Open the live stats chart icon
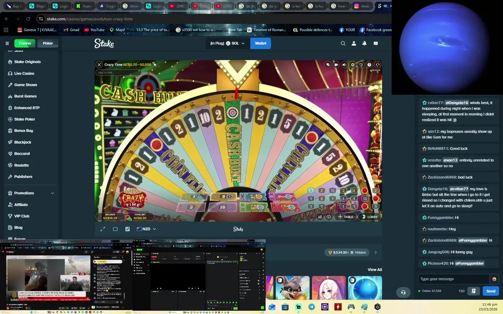Image resolution: width=503 pixels, height=314 pixels. (127, 229)
